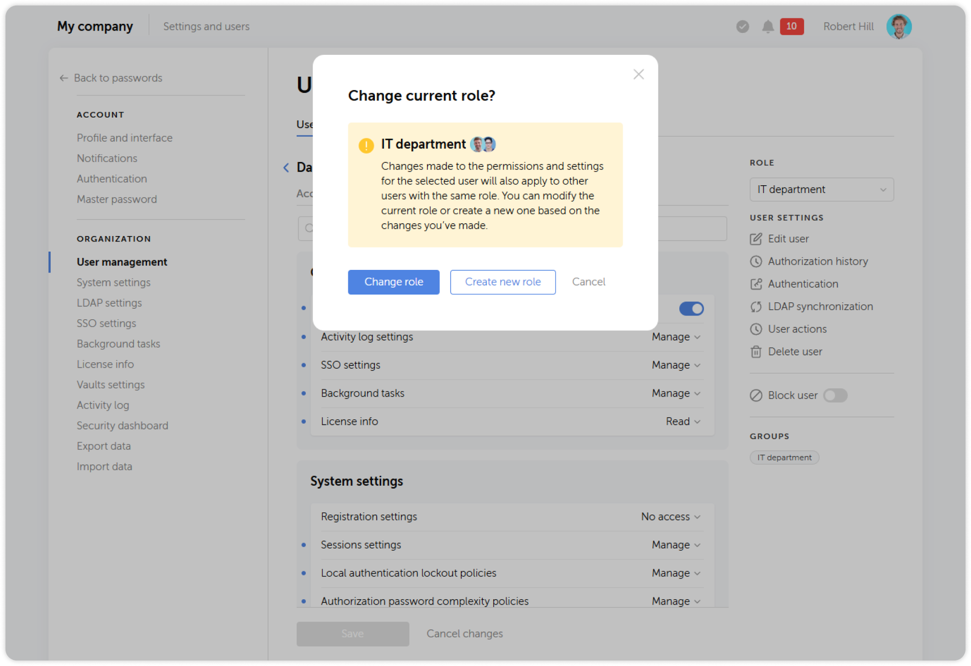
Task: Click the IT department group tag
Action: tap(784, 457)
